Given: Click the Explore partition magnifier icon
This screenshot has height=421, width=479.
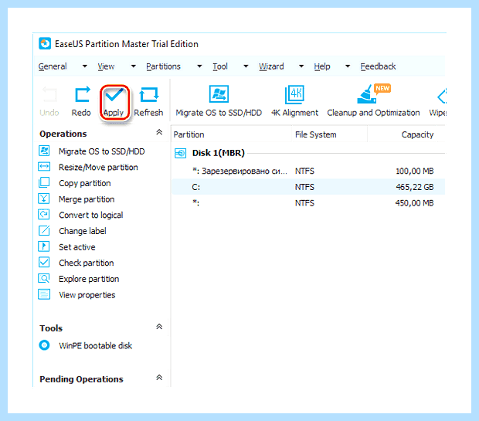Looking at the screenshot, I should (x=44, y=278).
